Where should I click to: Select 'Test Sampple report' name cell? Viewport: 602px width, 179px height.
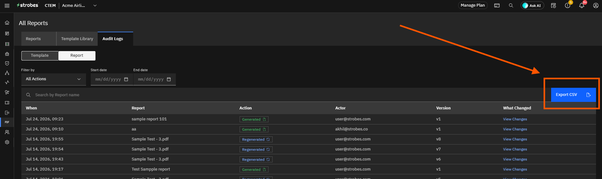[151, 169]
